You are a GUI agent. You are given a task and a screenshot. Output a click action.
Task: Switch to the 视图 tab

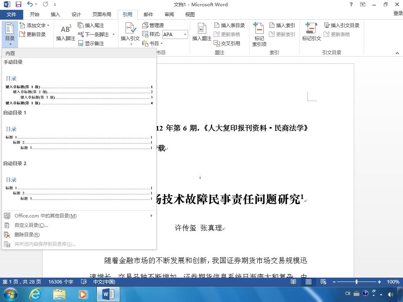[190, 15]
